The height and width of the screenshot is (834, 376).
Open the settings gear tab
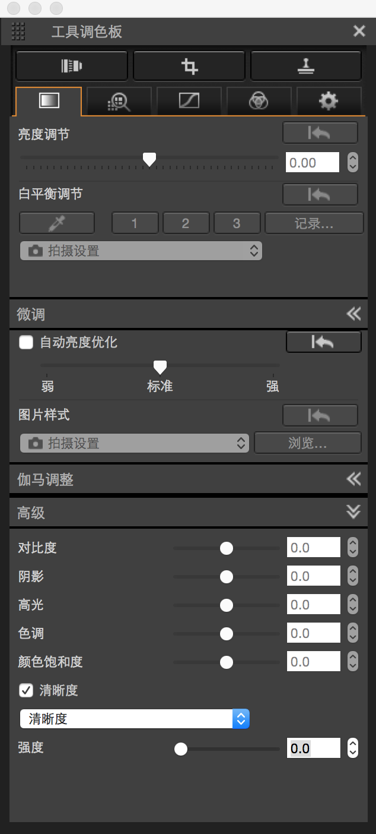[x=329, y=102]
